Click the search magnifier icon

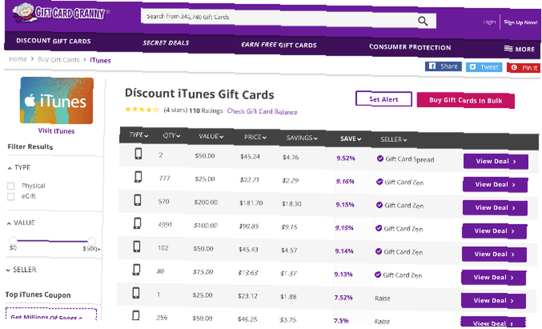tap(423, 21)
